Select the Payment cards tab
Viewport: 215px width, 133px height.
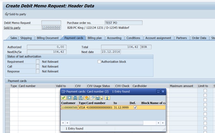coord(74,38)
